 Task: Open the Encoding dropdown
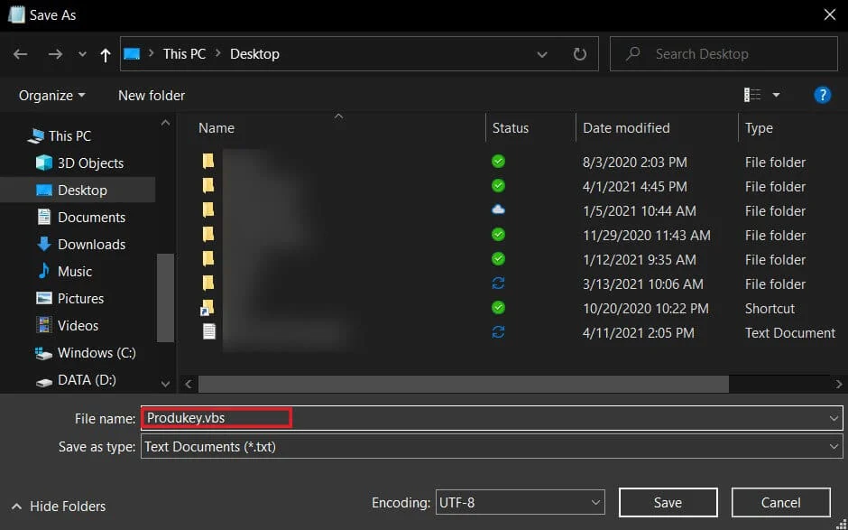click(595, 502)
